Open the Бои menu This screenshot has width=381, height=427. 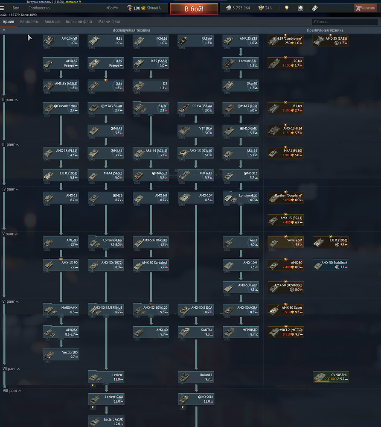point(16,8)
